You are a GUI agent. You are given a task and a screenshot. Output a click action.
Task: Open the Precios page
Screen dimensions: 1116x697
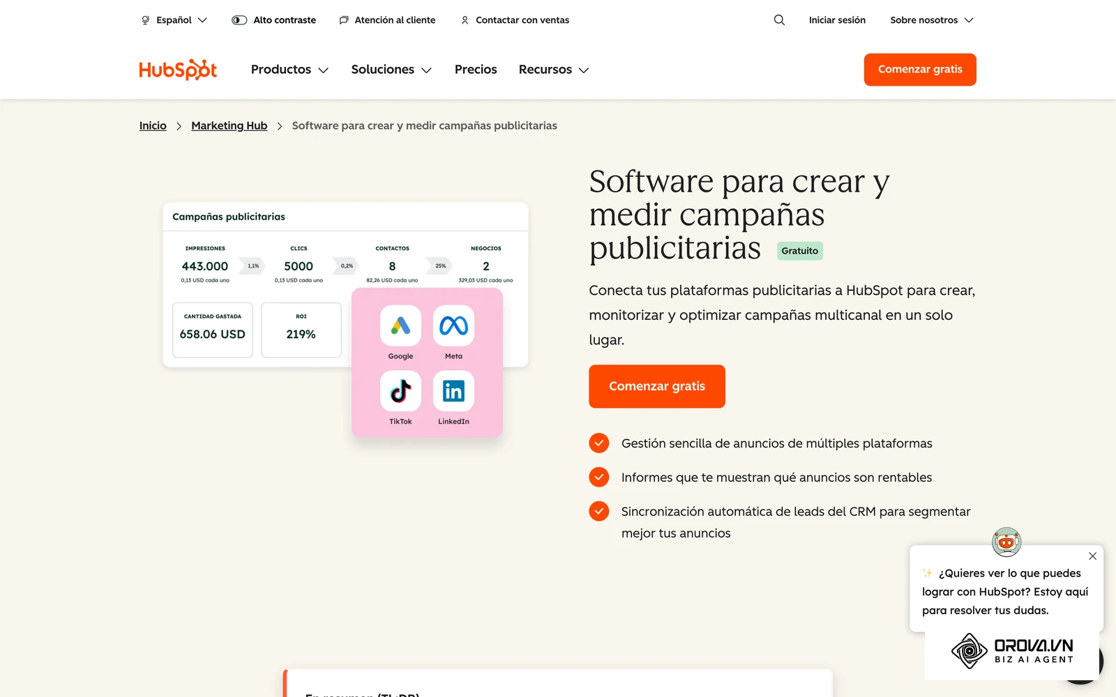[476, 70]
